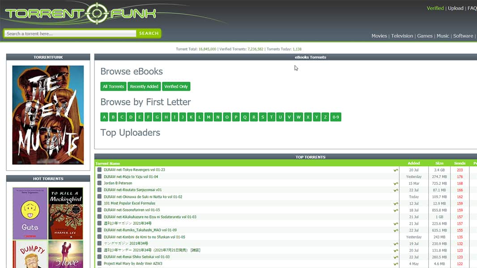Browse eBooks by letter G

(x=157, y=117)
